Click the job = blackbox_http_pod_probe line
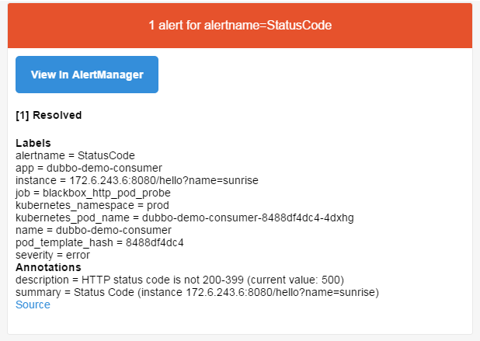The height and width of the screenshot is (341, 480). pos(93,193)
